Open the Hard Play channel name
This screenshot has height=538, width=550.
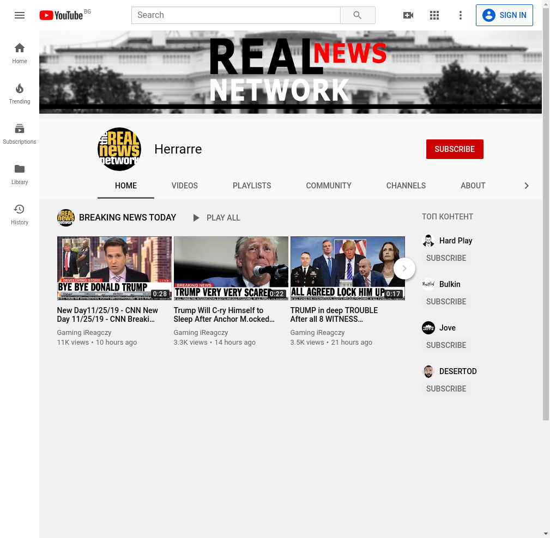(x=456, y=241)
